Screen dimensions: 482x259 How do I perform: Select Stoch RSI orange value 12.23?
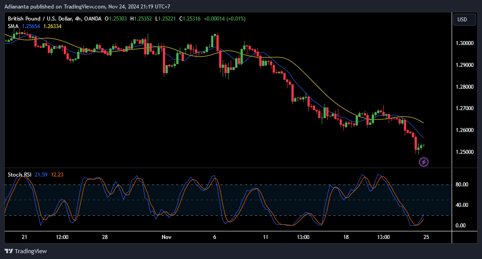pyautogui.click(x=57, y=175)
